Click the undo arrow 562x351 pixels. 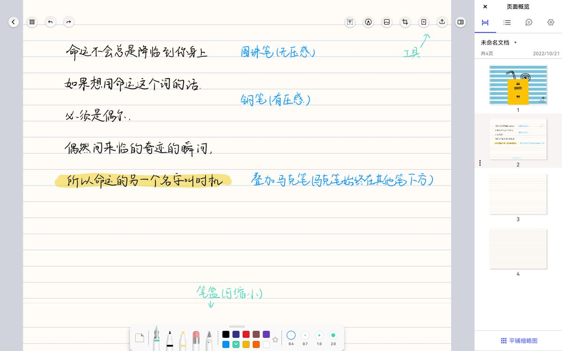50,22
